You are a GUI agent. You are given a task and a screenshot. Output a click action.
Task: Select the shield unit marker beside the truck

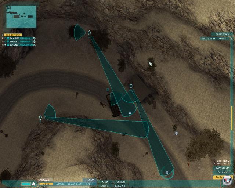[x=130, y=113]
